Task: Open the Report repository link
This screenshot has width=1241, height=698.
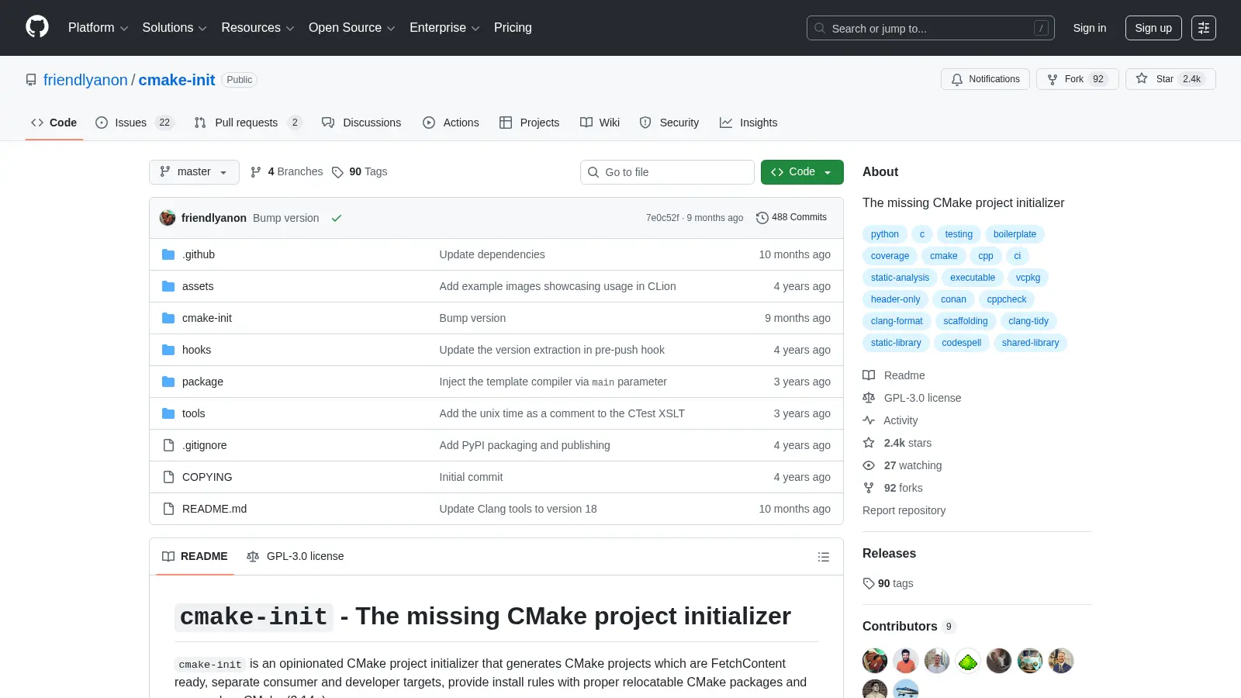Action: coord(904,510)
